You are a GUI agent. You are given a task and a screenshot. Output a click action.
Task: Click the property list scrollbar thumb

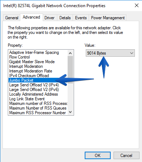pyautogui.click(x=70, y=70)
